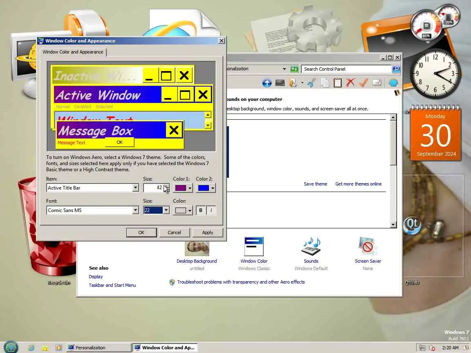
Task: Click the Cancel button
Action: tap(174, 232)
